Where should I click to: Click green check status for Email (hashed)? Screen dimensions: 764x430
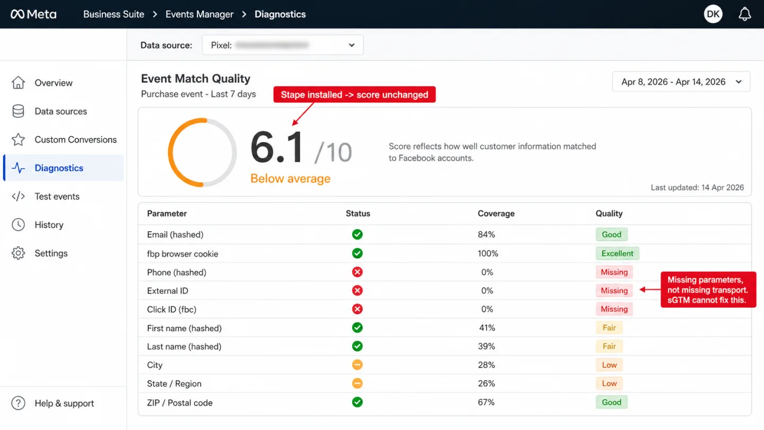[x=358, y=234]
